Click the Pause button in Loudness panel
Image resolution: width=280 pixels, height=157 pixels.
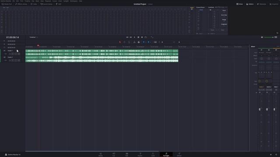pos(212,30)
